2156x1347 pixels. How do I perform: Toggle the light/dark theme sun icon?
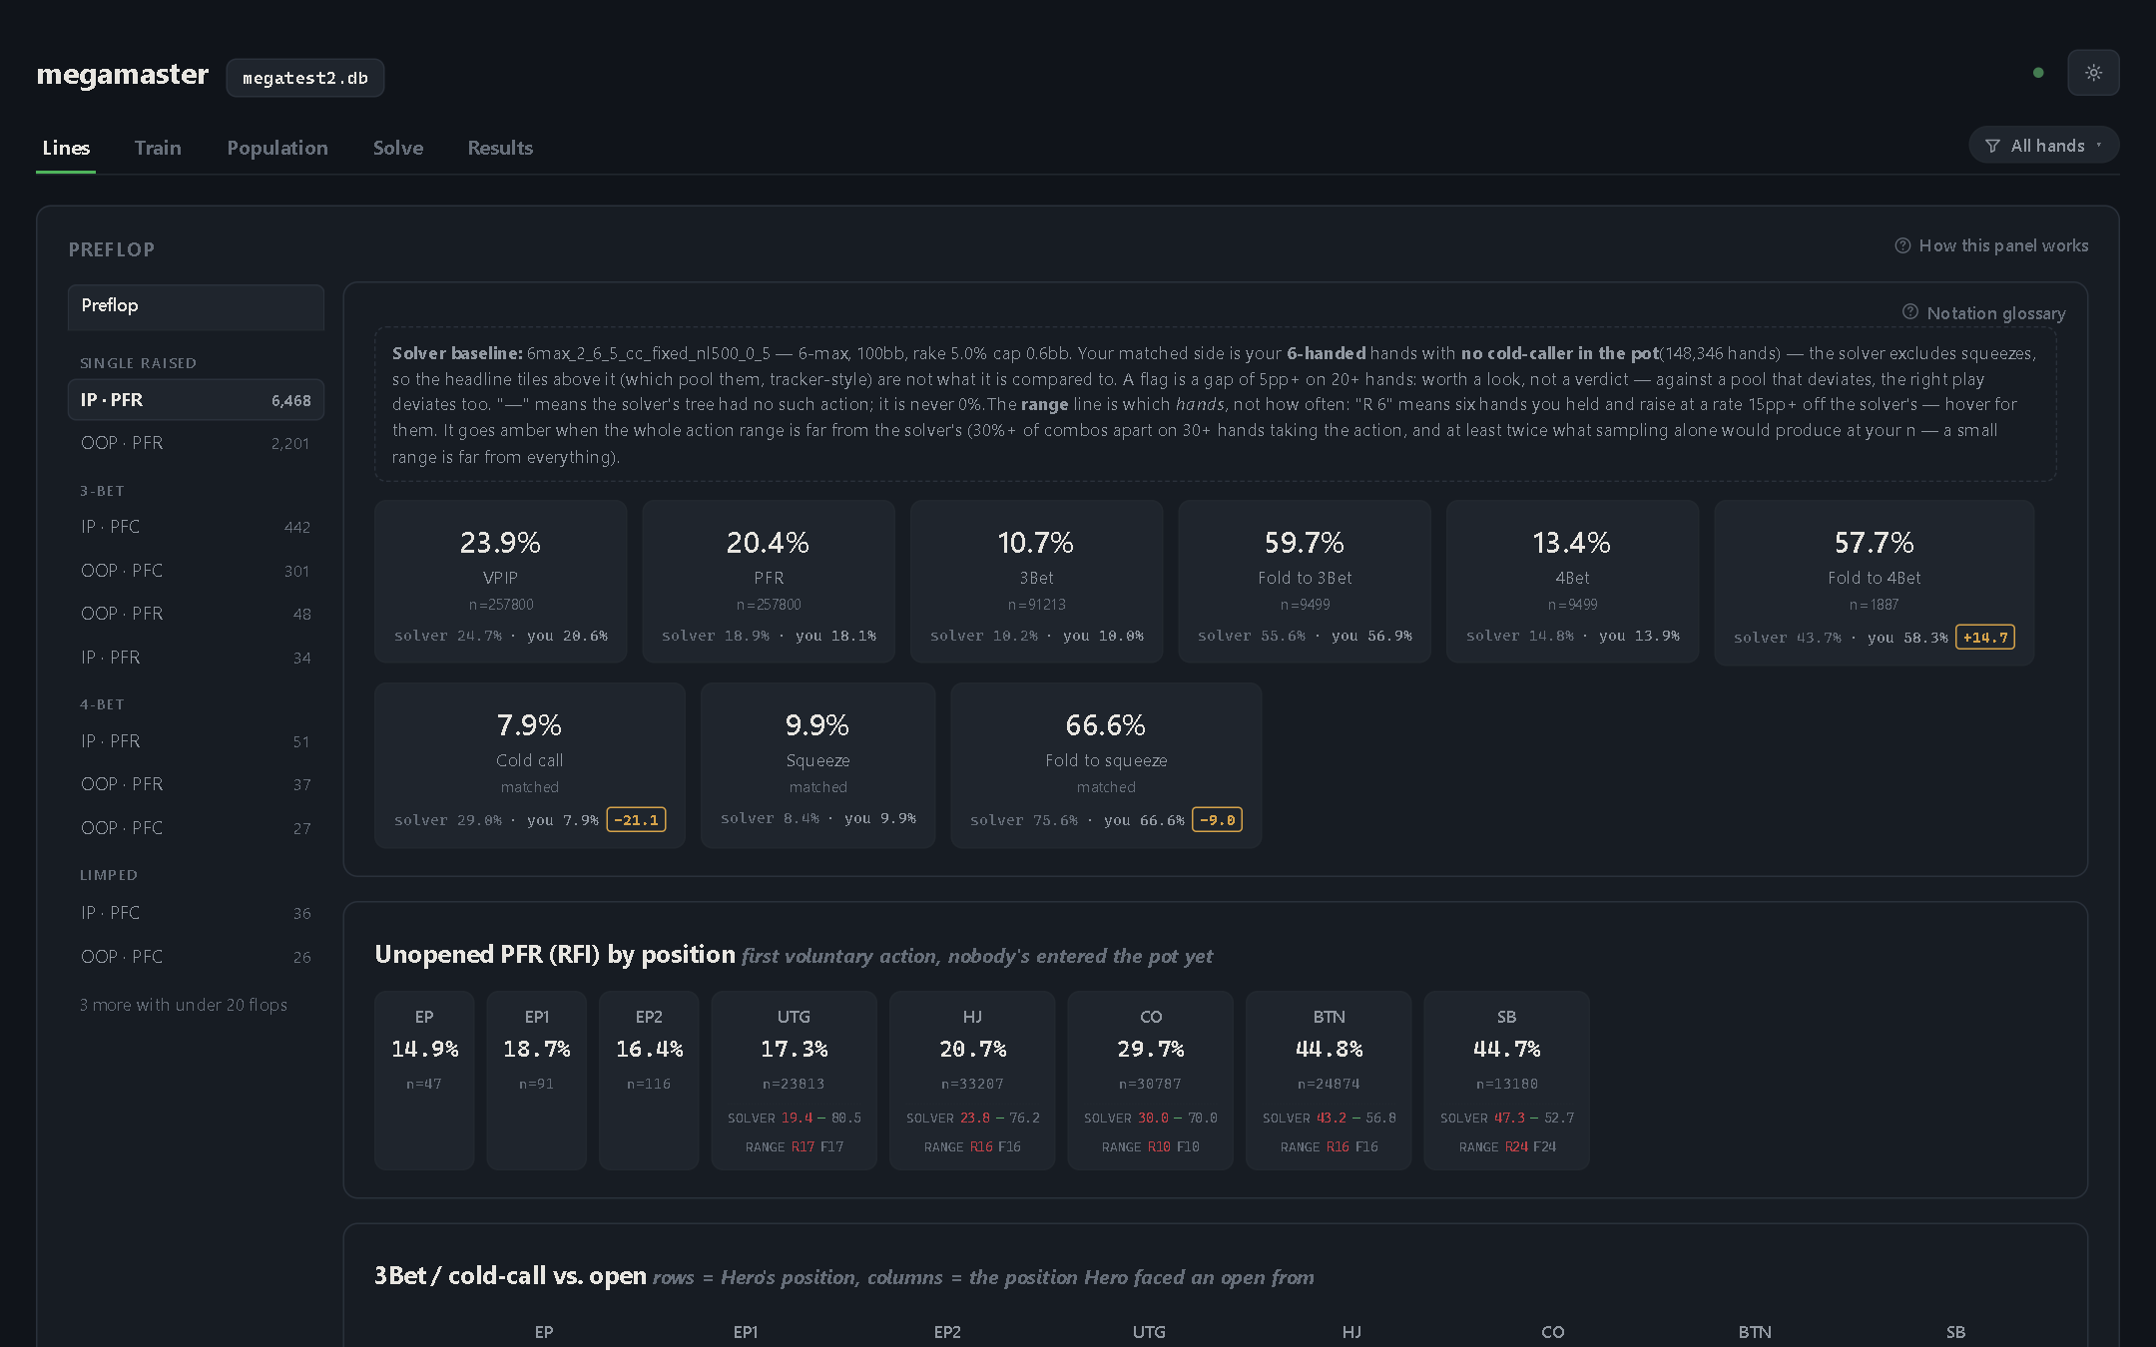click(x=2093, y=73)
